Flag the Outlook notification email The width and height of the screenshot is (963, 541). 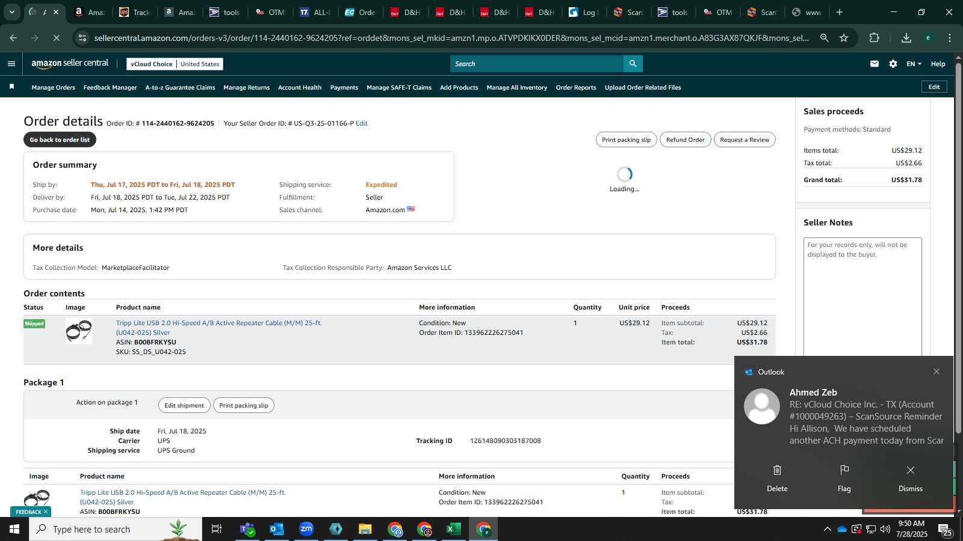coord(844,478)
